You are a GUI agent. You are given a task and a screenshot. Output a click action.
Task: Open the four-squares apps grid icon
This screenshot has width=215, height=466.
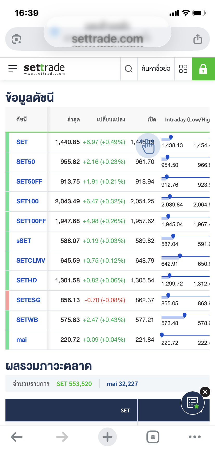click(x=183, y=69)
